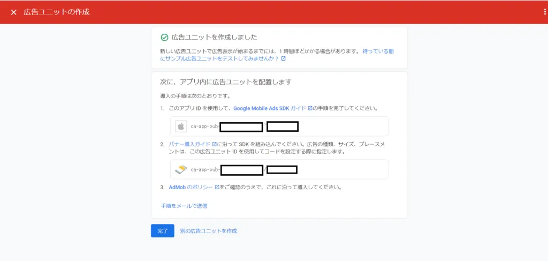
Task: Click 手順をメールで送信 link
Action: coord(184,206)
